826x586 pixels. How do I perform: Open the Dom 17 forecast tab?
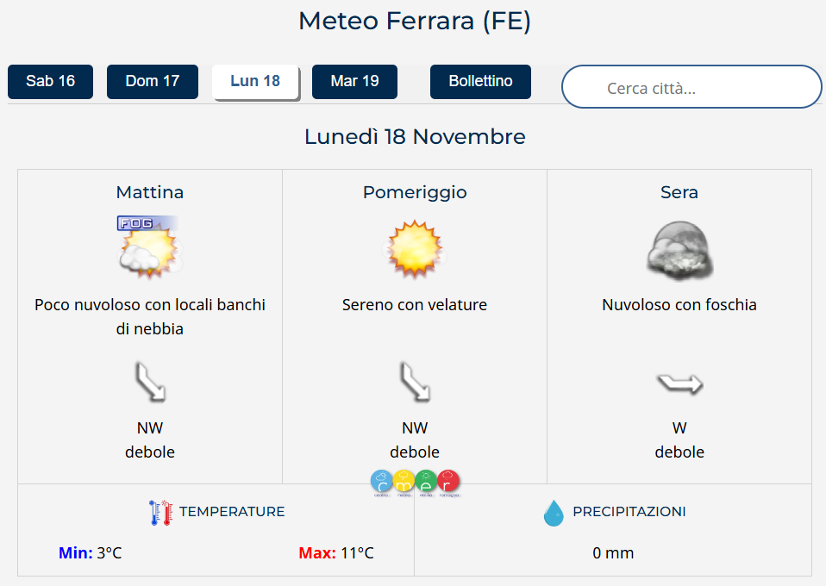point(153,82)
